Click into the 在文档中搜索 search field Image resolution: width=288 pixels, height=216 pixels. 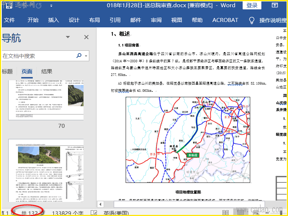click(x=36, y=56)
